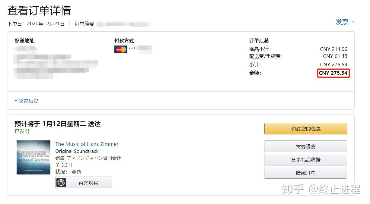Click the 配送费/手续费 amount CNY 61.48

pos(335,56)
